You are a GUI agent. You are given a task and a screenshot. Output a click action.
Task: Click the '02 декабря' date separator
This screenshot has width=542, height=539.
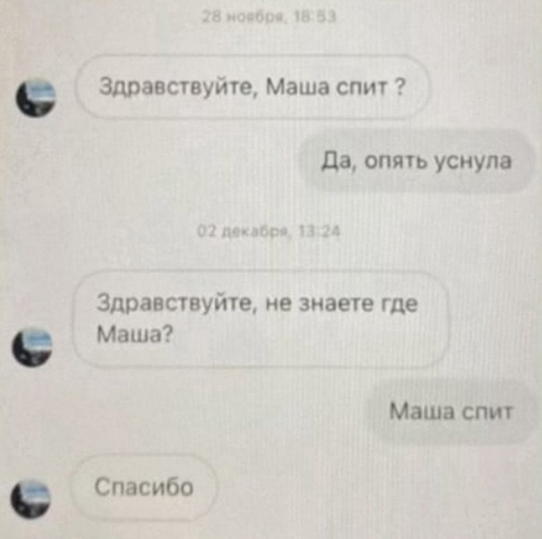268,231
